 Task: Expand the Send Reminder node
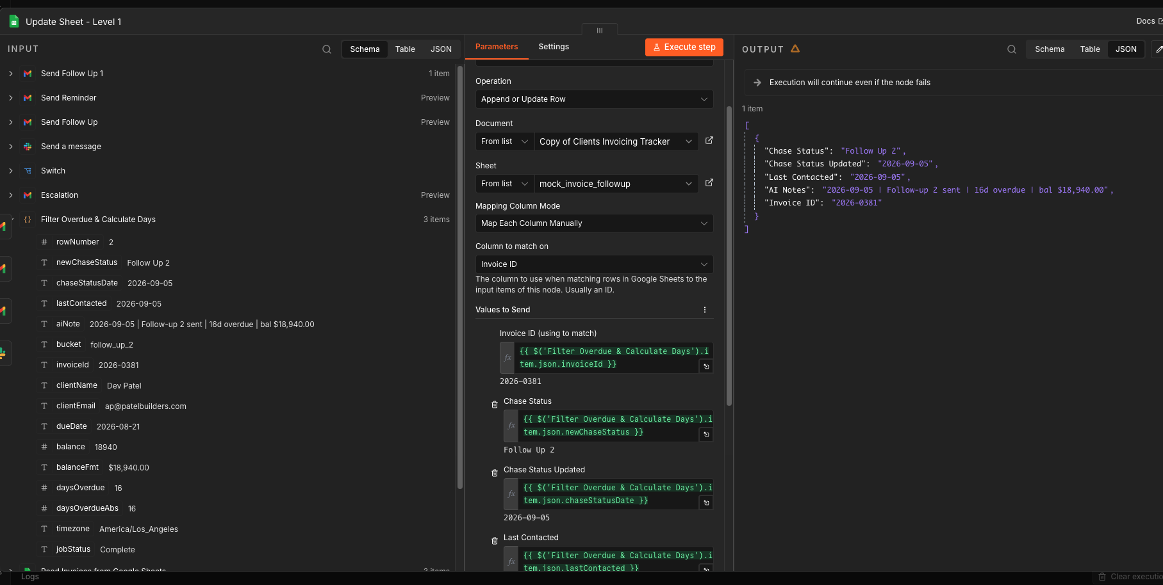(x=11, y=98)
